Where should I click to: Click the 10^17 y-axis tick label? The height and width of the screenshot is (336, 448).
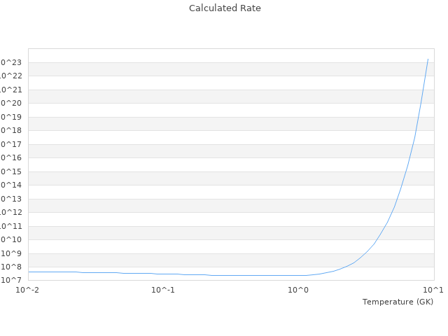coord(12,144)
